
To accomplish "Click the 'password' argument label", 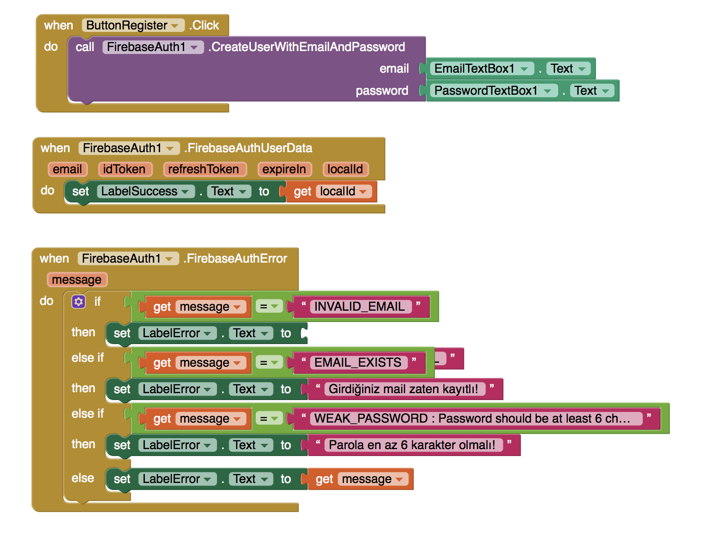I will [382, 91].
